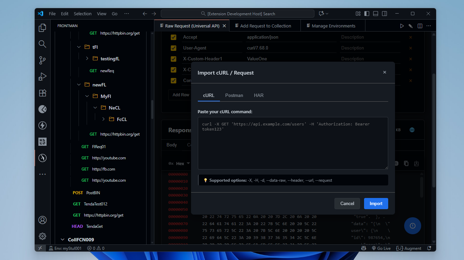
Task: Click the copy icon in response toolbar
Action: pyautogui.click(x=406, y=163)
